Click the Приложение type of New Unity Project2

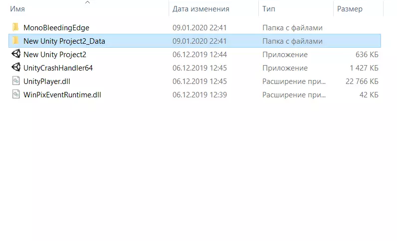285,55
